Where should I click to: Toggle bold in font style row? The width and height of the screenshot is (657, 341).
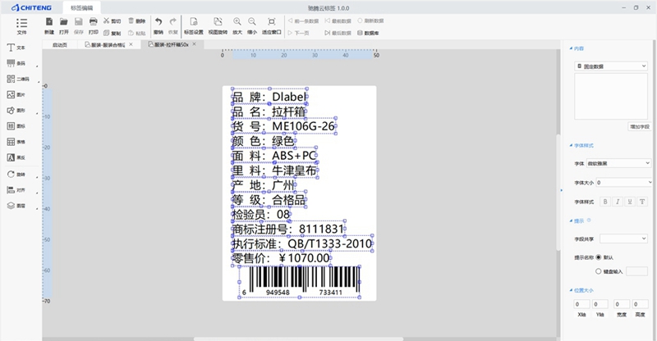606,201
